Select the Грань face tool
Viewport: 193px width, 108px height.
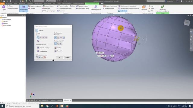pyautogui.click(x=10, y=6)
